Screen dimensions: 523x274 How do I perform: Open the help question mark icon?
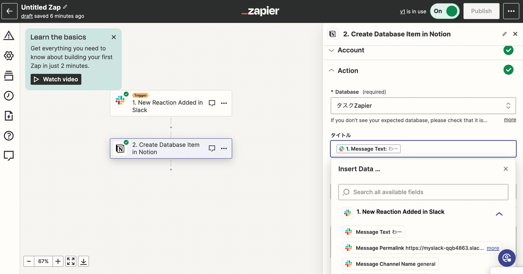click(9, 136)
